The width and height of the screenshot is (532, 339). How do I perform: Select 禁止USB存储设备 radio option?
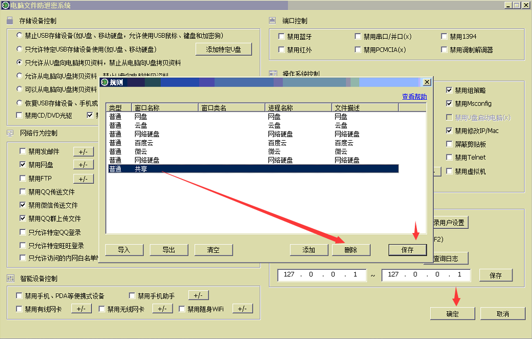[20, 36]
